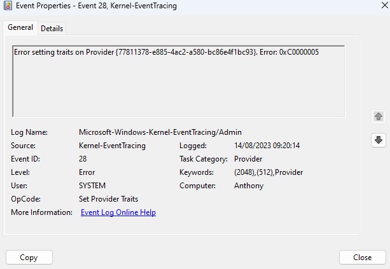The height and width of the screenshot is (269, 390).
Task: Click the Logged timestamp 14/08/2023 09:20:14
Action: (267, 146)
